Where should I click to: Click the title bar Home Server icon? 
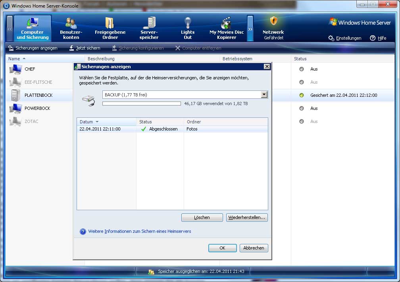6,6
